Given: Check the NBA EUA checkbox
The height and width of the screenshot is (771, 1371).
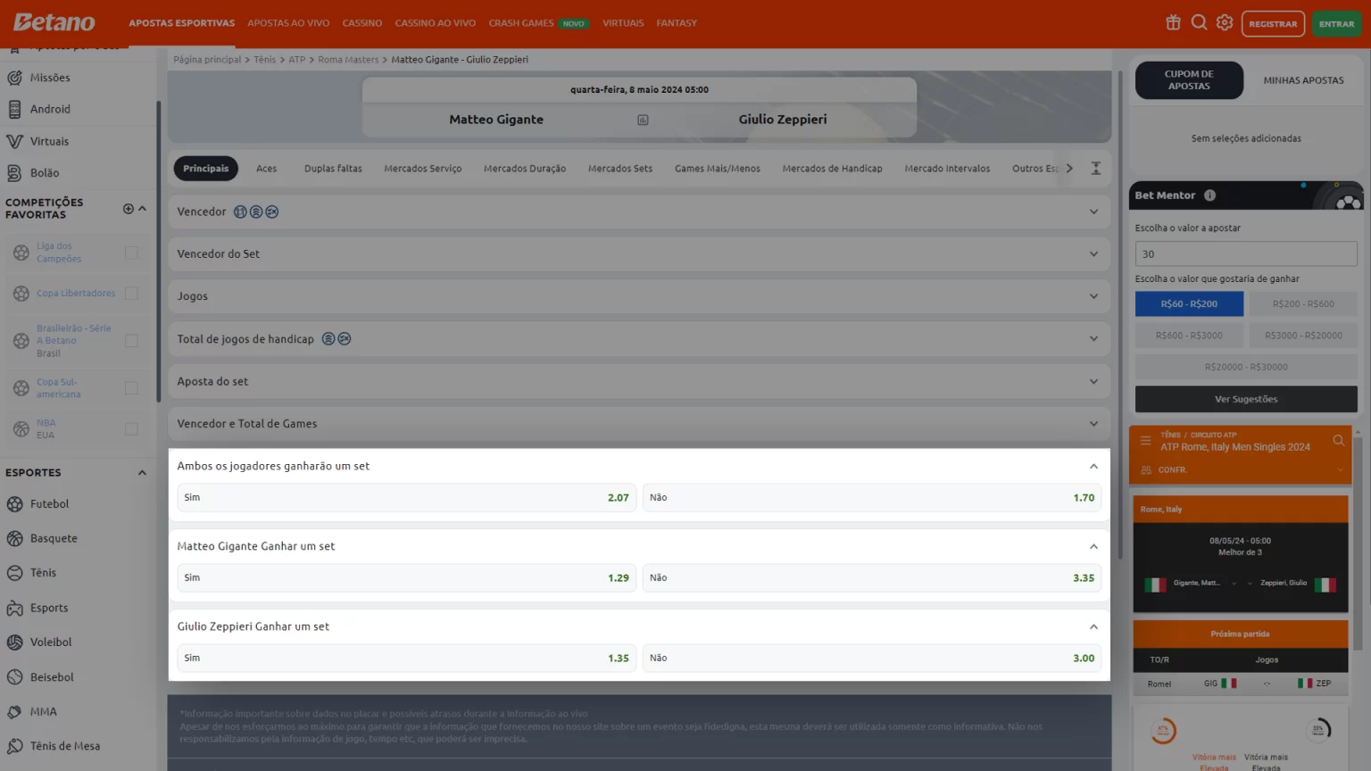Looking at the screenshot, I should [x=132, y=429].
